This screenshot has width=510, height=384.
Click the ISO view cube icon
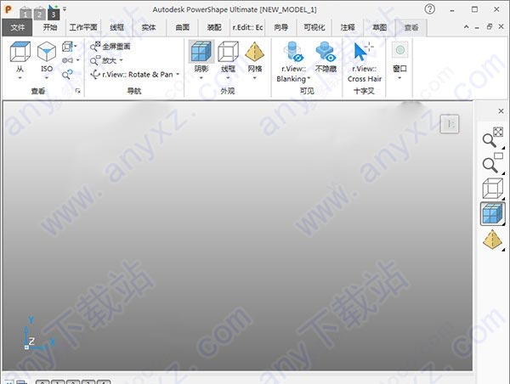pos(47,51)
